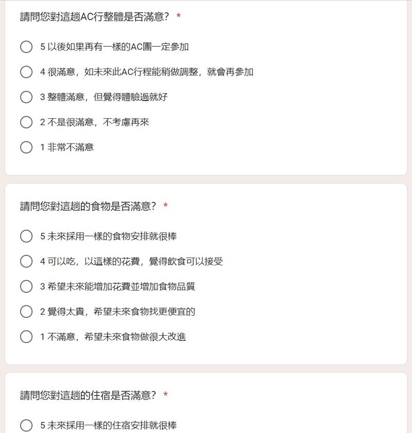Select '3 整體滿意,但覺得體驗過就好' radio
This screenshot has width=412, height=433.
26,97
